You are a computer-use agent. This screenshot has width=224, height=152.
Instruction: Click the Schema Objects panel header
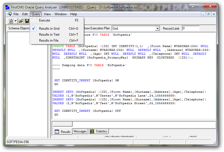pos(19,28)
